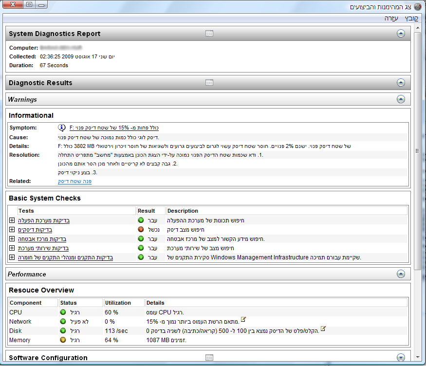Click the yellow Memory status indicator
The width and height of the screenshot is (426, 366).
[x=63, y=340]
